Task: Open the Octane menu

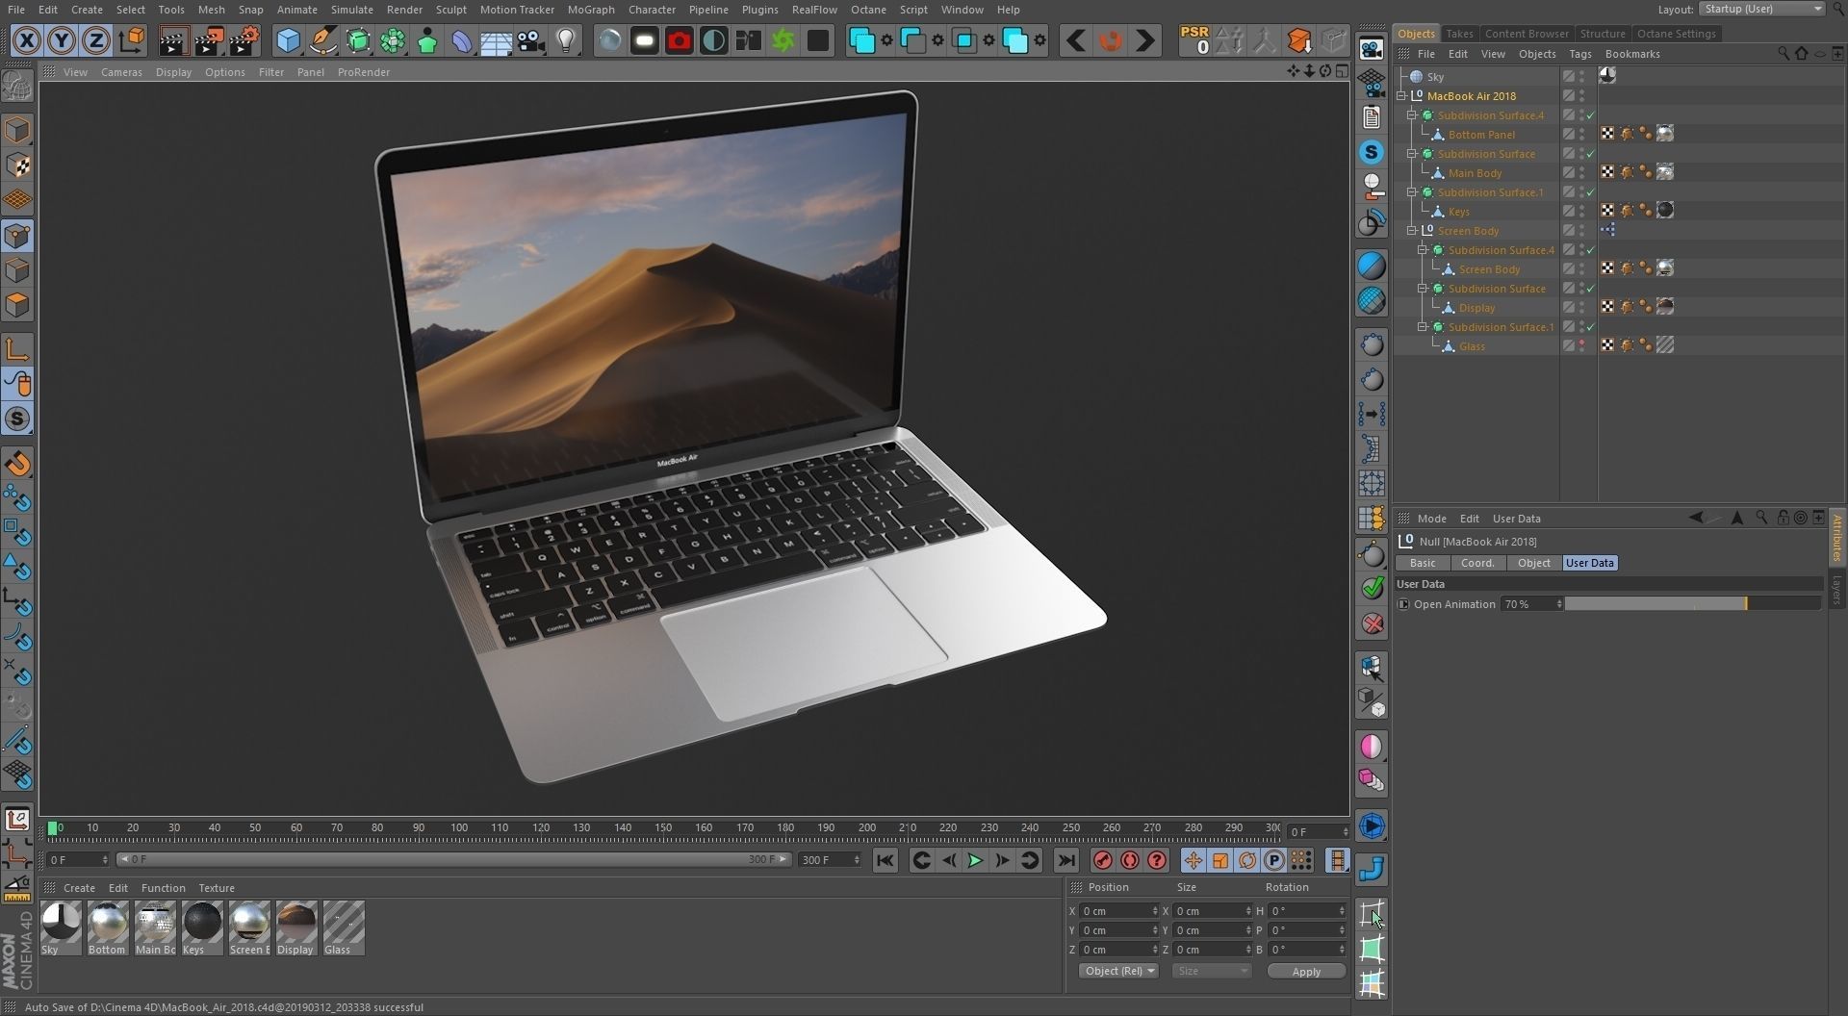Action: pos(868,10)
